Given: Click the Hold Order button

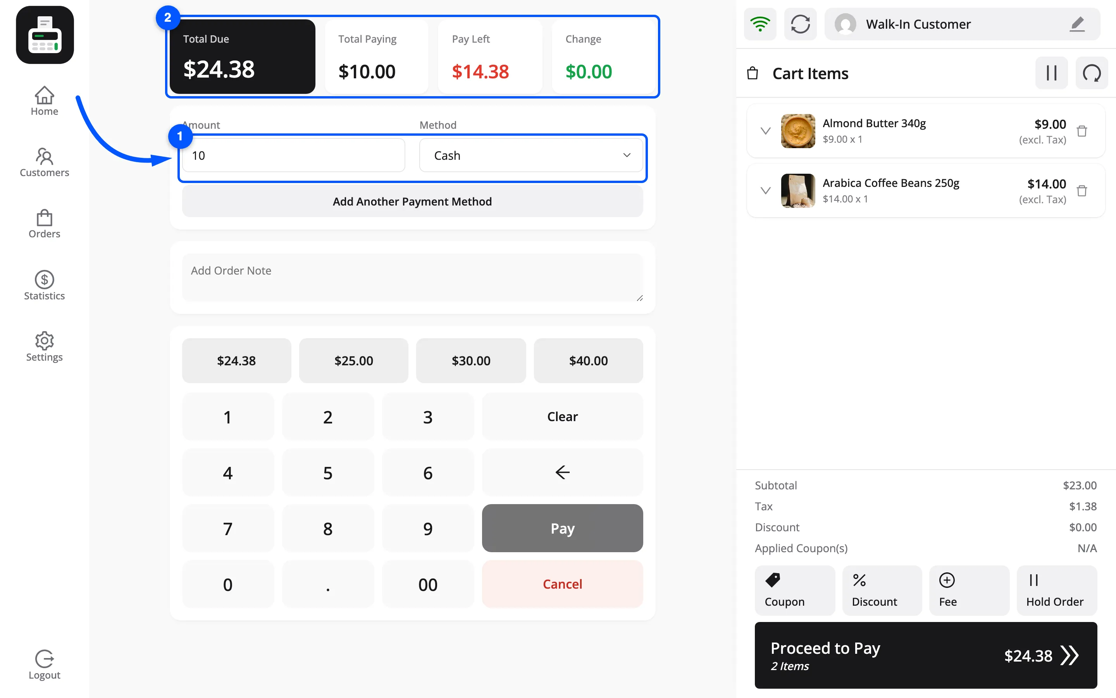Looking at the screenshot, I should (1056, 591).
